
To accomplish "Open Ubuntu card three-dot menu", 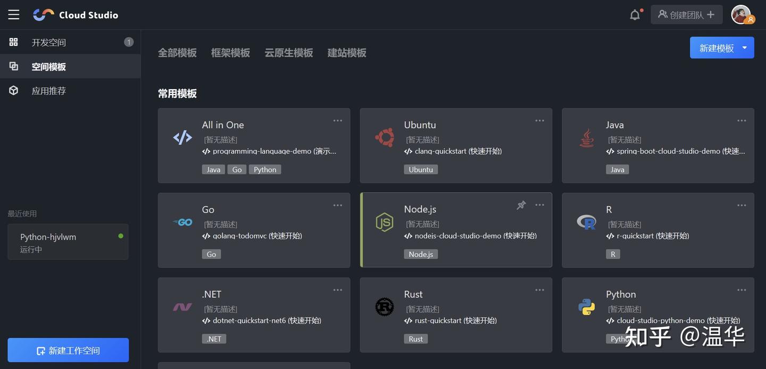I will click(540, 121).
